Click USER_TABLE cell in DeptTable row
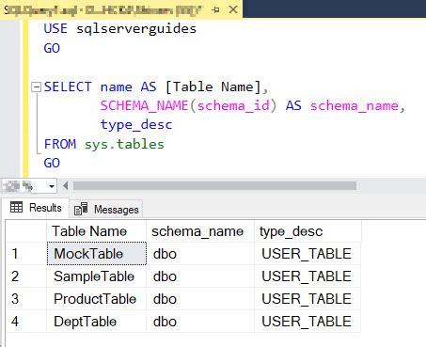 pyautogui.click(x=308, y=322)
